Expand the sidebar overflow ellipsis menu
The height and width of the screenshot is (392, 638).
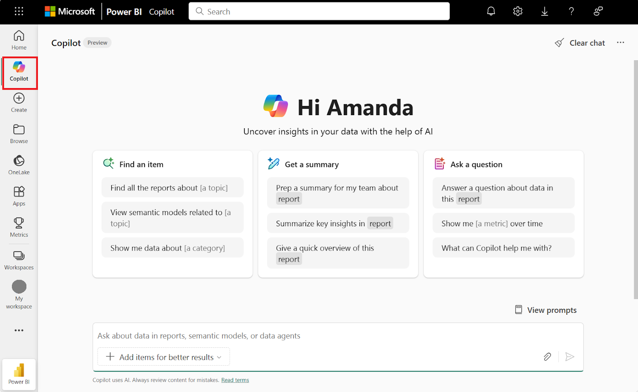[19, 330]
